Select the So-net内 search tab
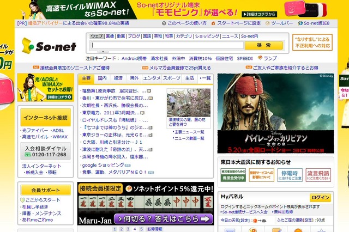 [250, 36]
